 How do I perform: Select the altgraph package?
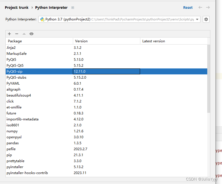coord(107,89)
